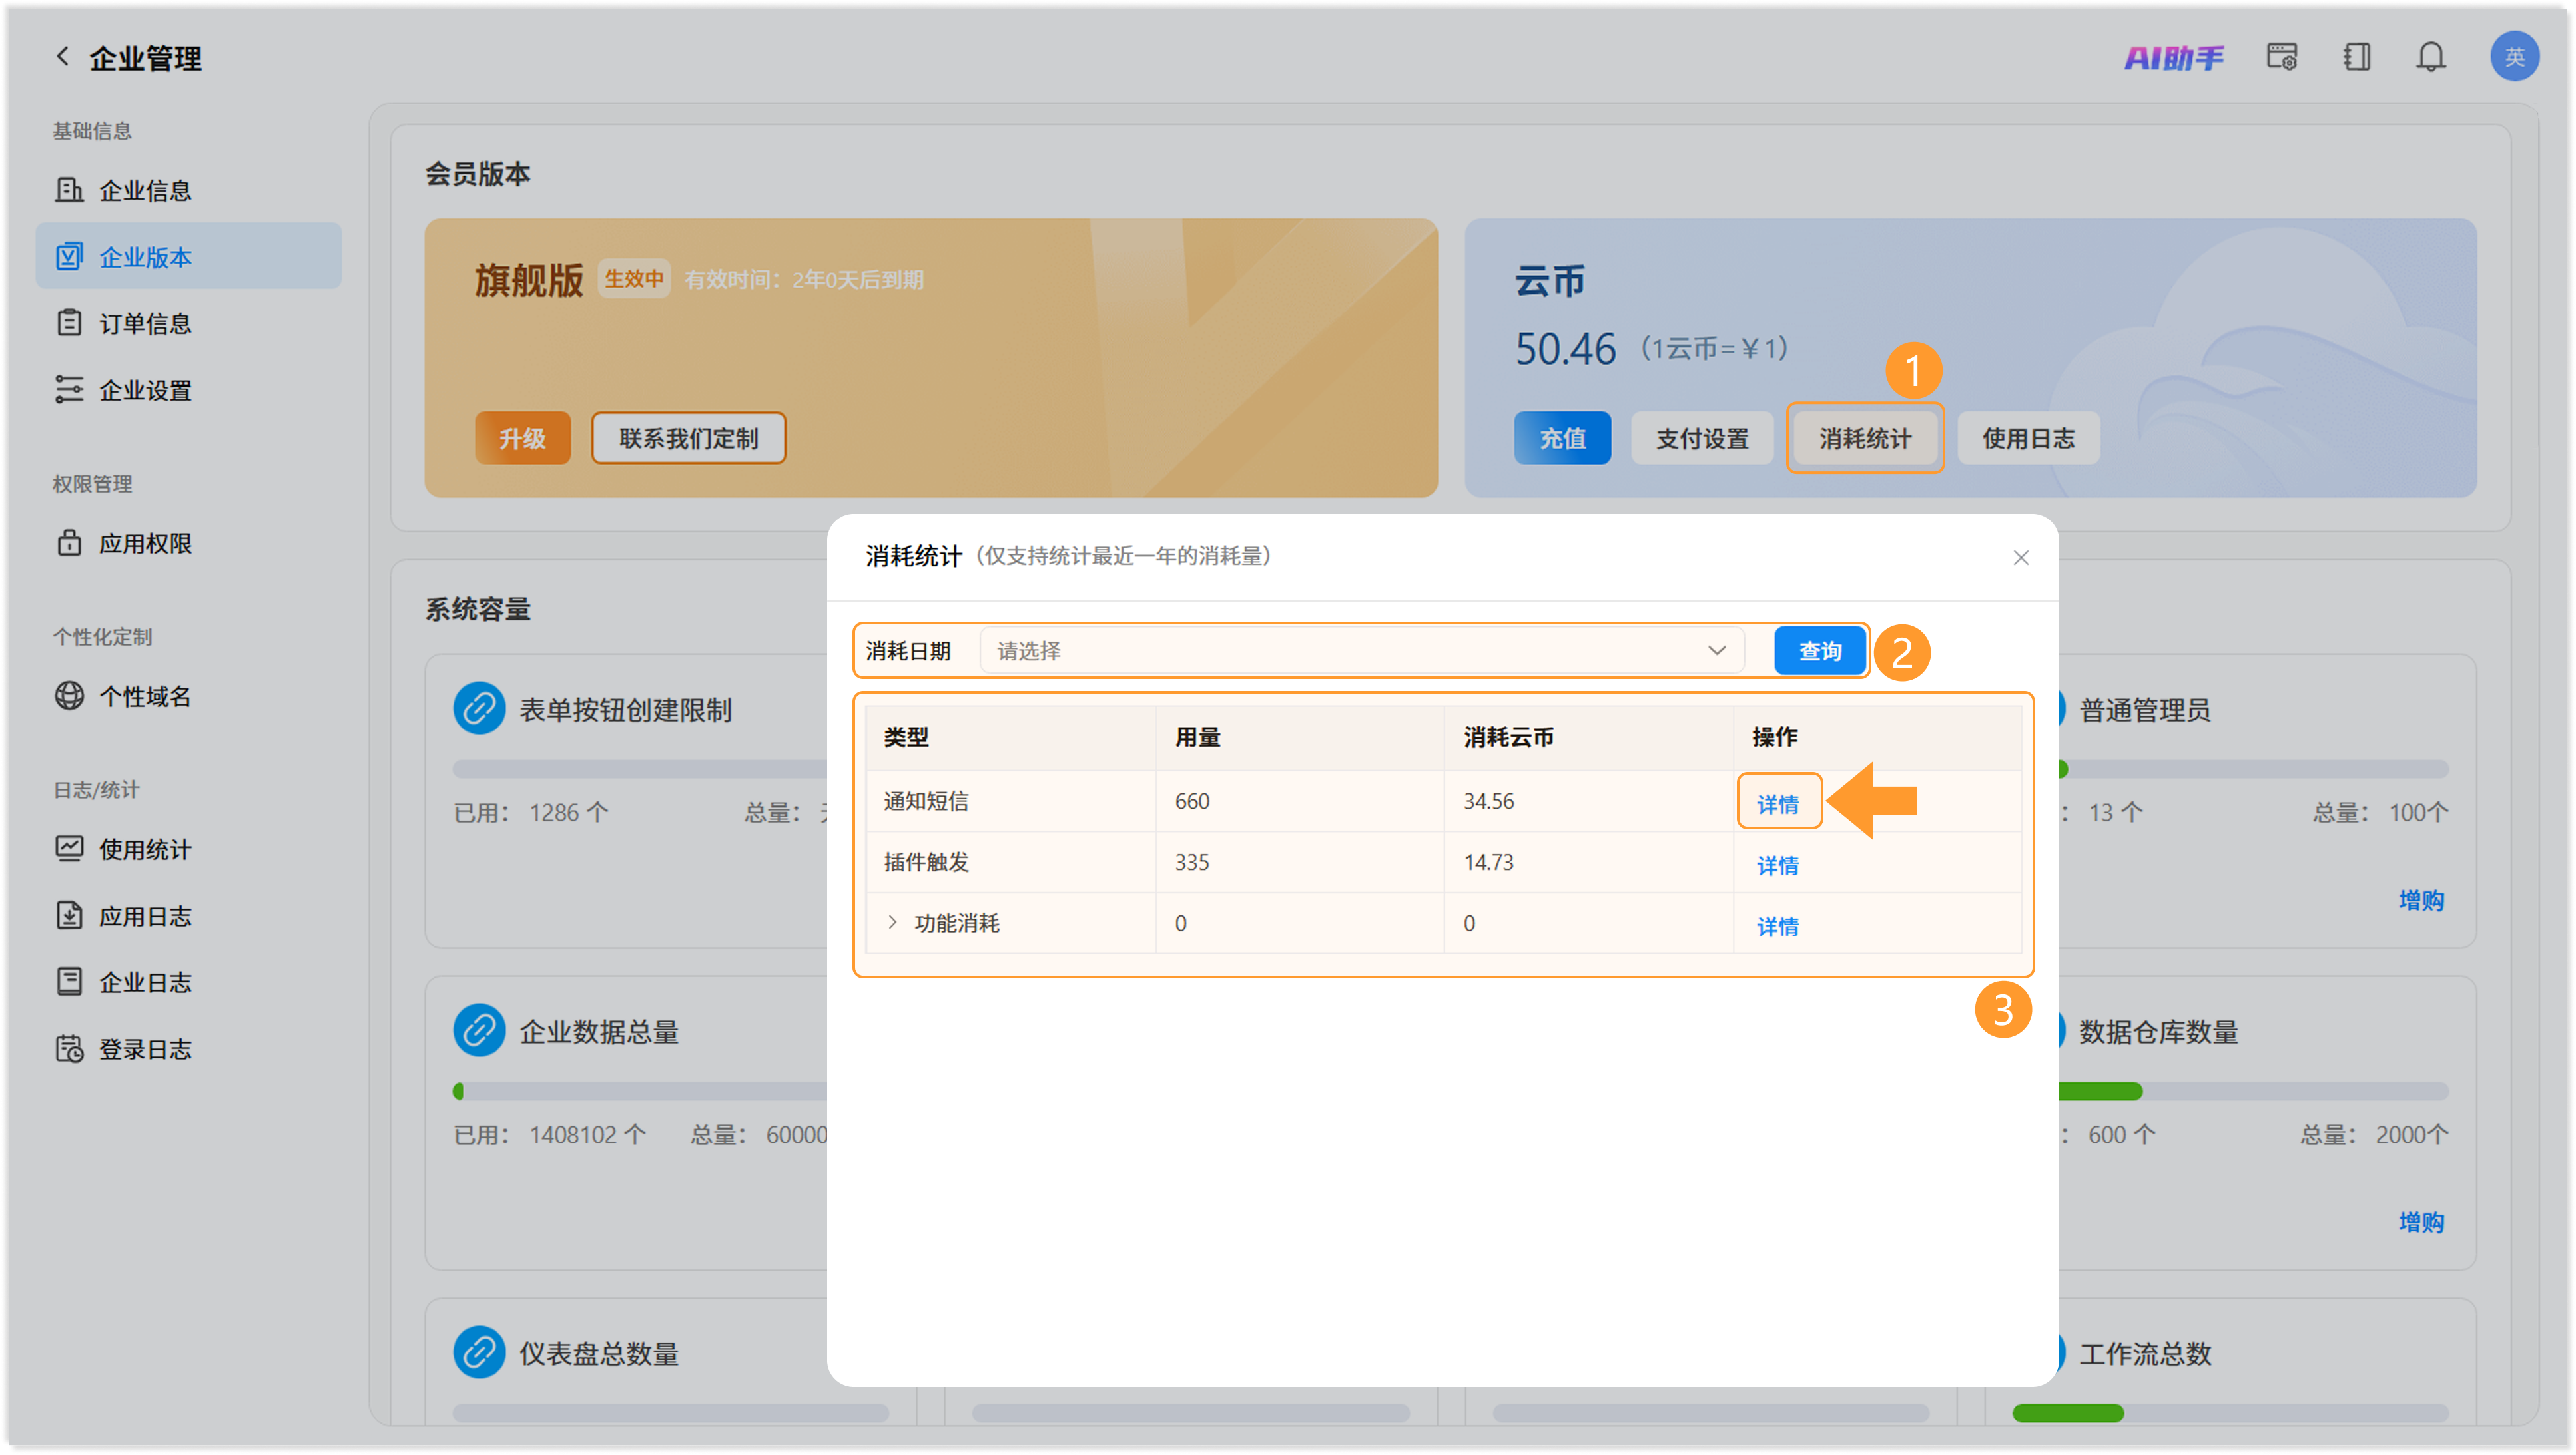Open 支付设置 payment settings
Viewport: 2576px width, 1455px height.
point(1702,438)
